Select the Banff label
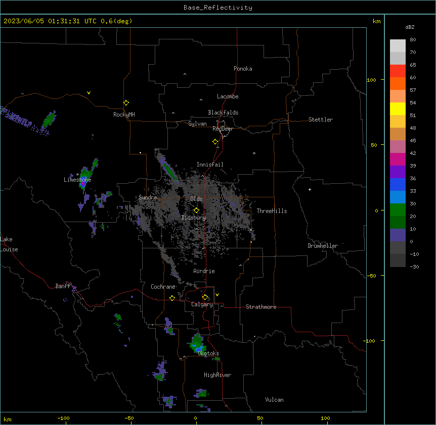This screenshot has width=436, height=425. pos(63,286)
